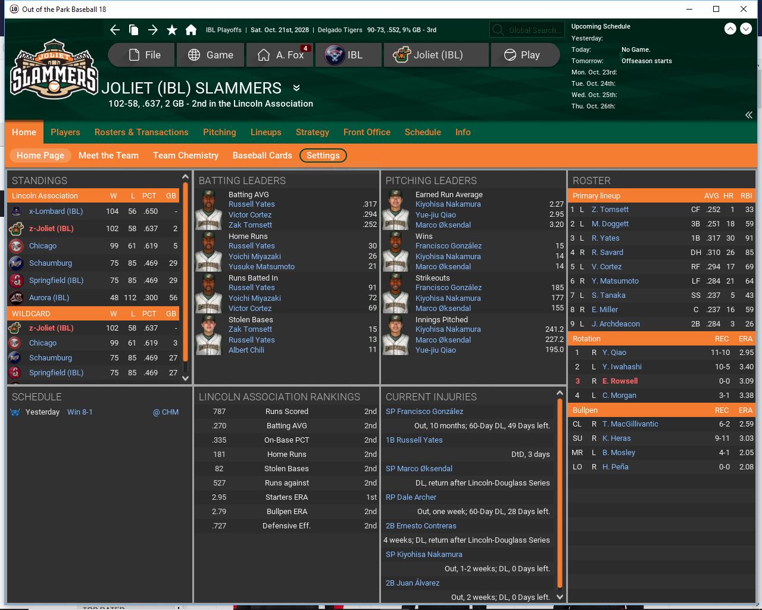Open the A. Fox manager menu
This screenshot has width=762, height=610.
(x=280, y=55)
